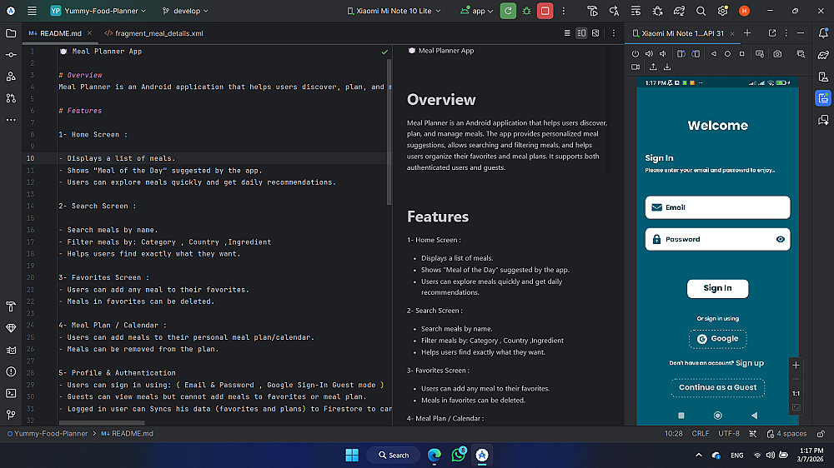
Task: Click the red Stop app button
Action: [545, 11]
